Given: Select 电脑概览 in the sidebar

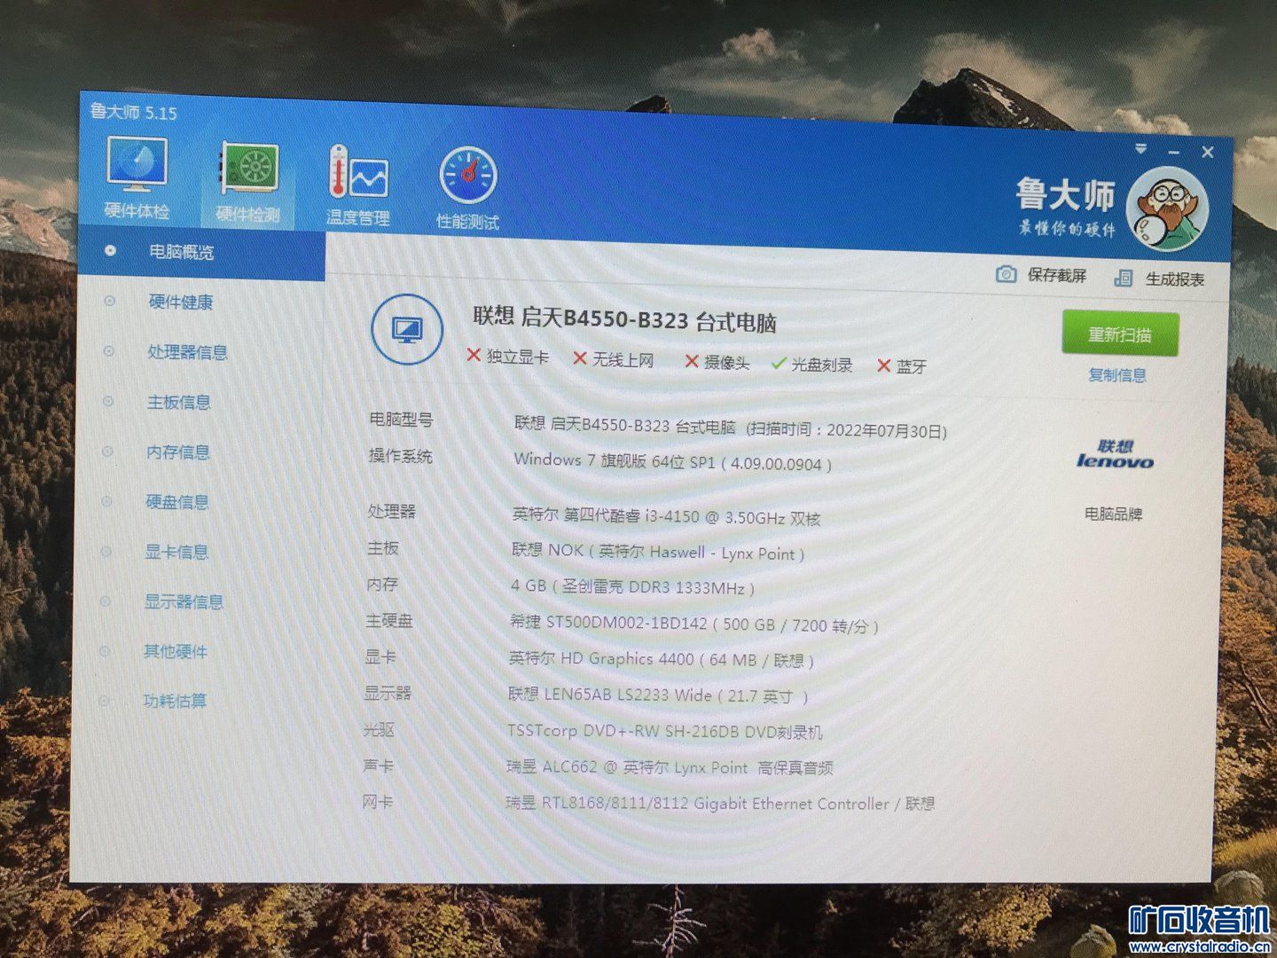Looking at the screenshot, I should coord(202,253).
